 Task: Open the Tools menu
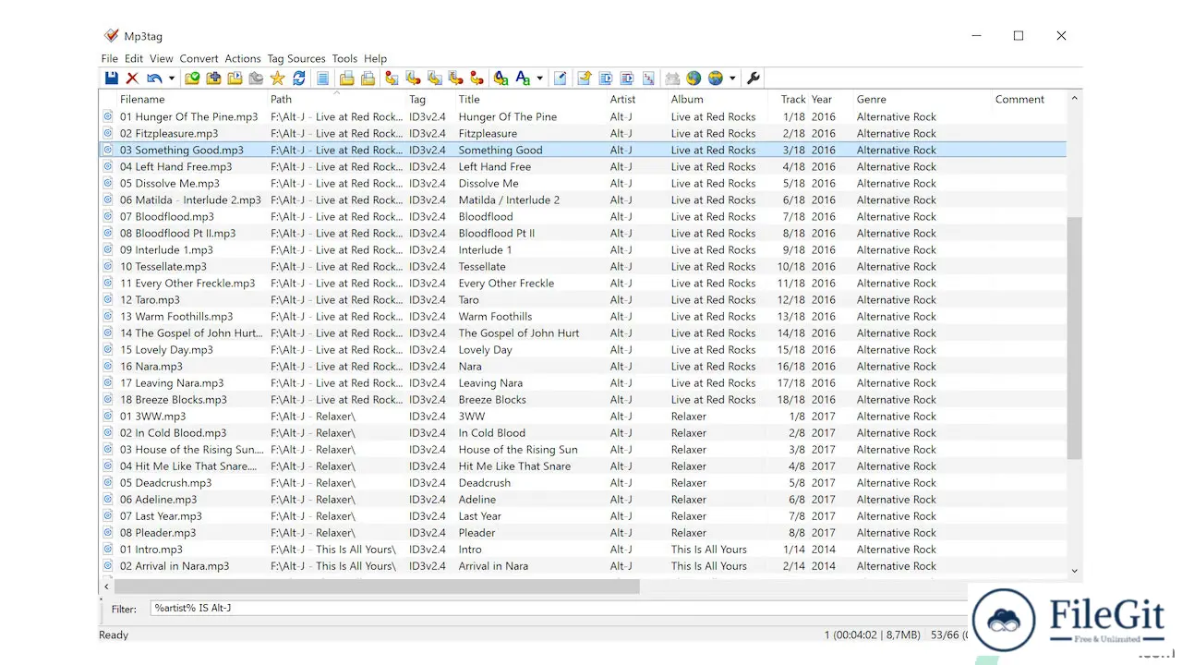pos(344,58)
